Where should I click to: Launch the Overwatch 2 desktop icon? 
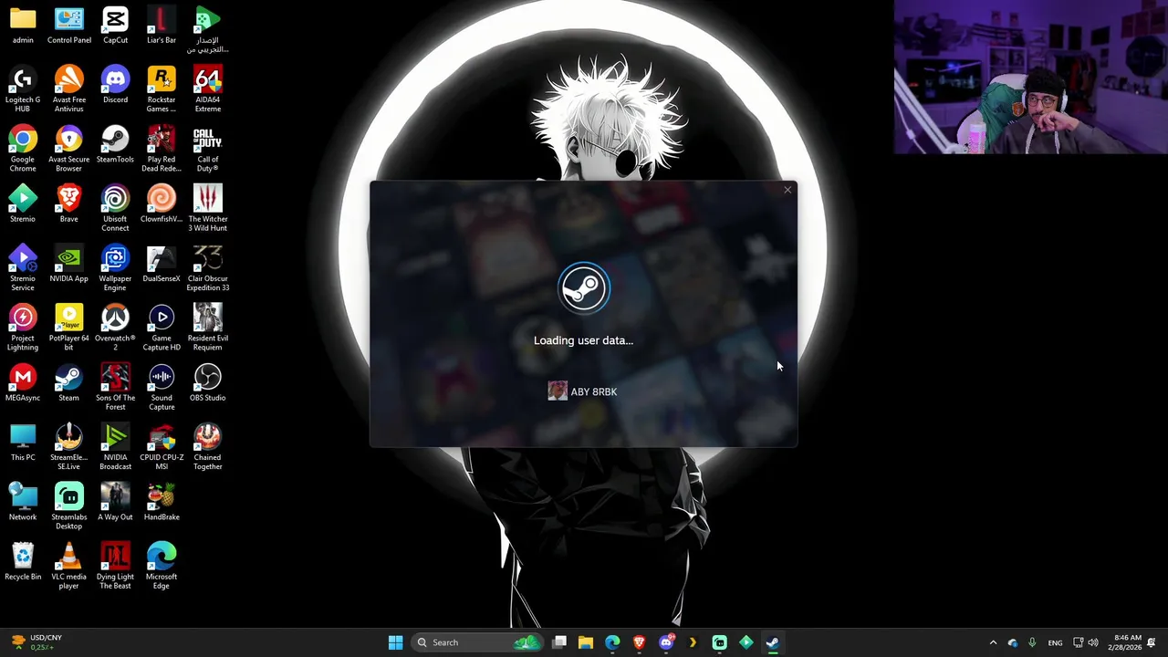115,327
